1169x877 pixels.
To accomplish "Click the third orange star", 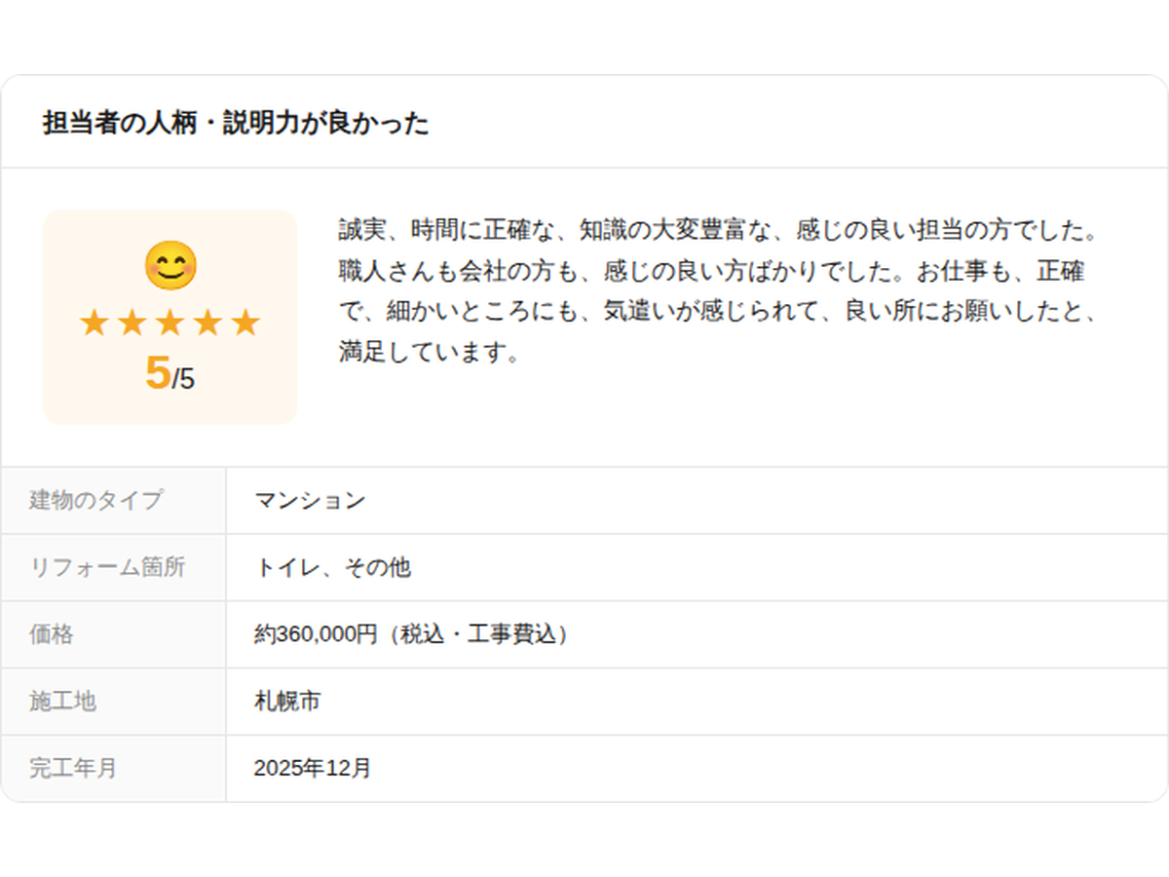I will (170, 323).
